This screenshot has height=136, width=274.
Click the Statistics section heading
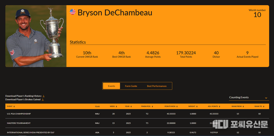click(78, 42)
